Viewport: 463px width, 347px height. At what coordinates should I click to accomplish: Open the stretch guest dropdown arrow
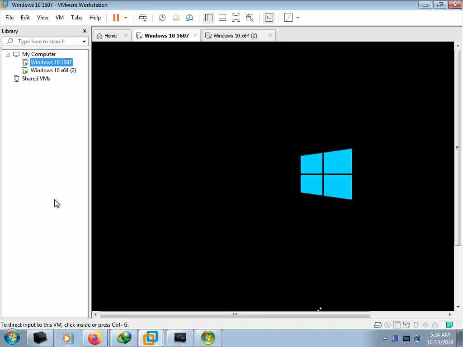click(298, 18)
